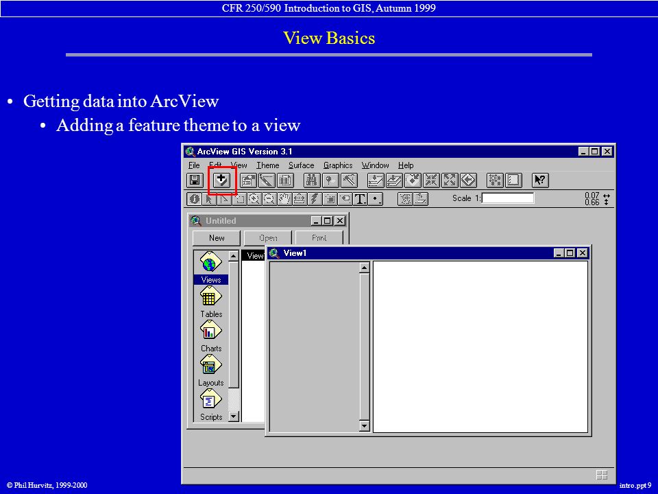This screenshot has width=658, height=494.
Task: Open the Draw Point tool dropdown
Action: tap(376, 199)
